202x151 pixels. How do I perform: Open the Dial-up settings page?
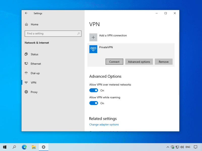point(35,73)
